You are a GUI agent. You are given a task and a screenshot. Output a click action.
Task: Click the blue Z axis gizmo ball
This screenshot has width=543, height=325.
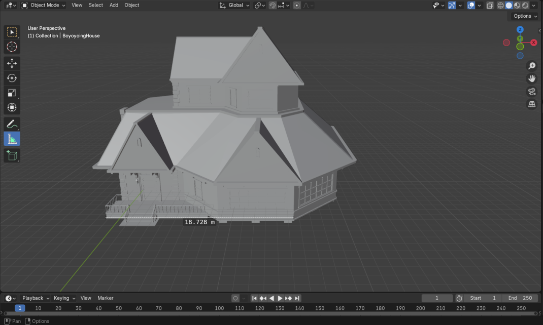[520, 30]
